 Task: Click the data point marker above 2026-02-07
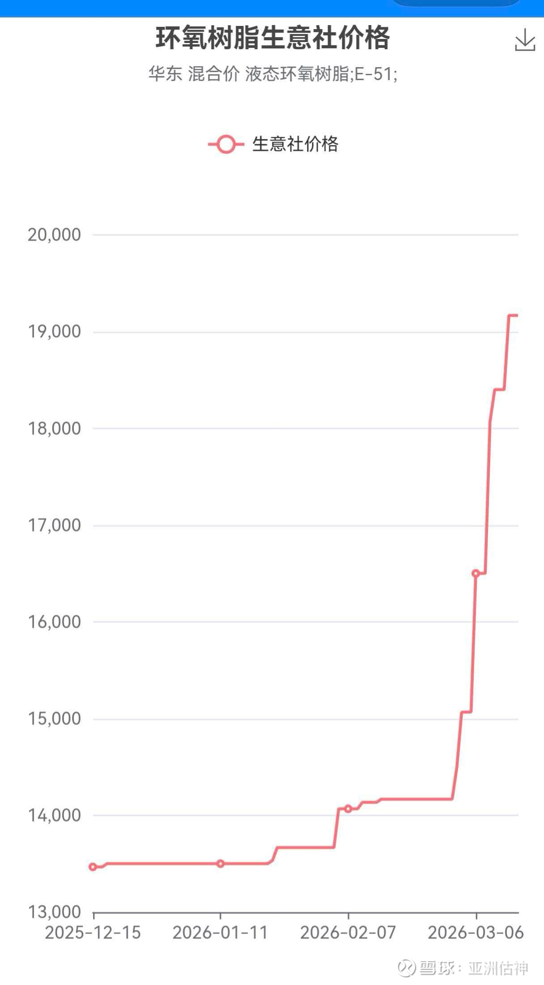[348, 809]
